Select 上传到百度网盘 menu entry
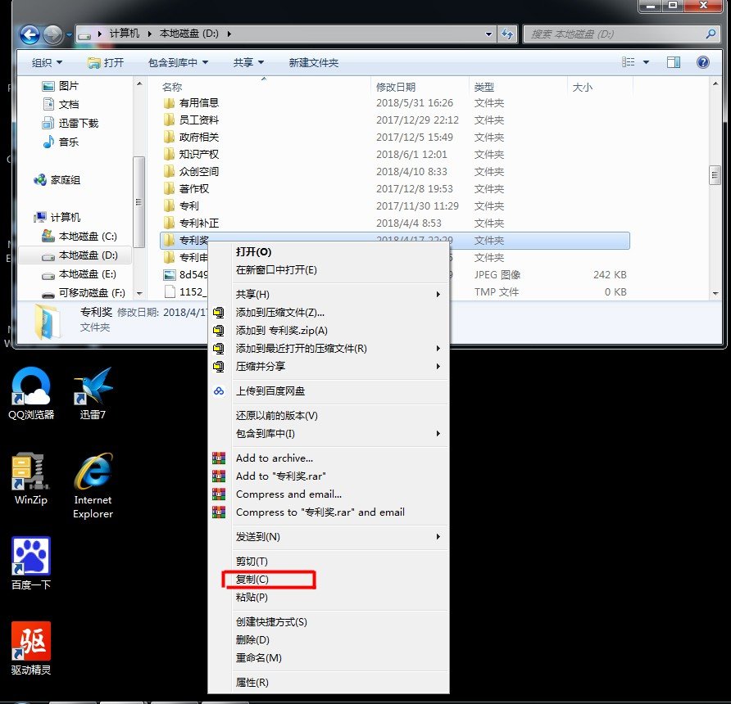The height and width of the screenshot is (704, 731). [270, 391]
